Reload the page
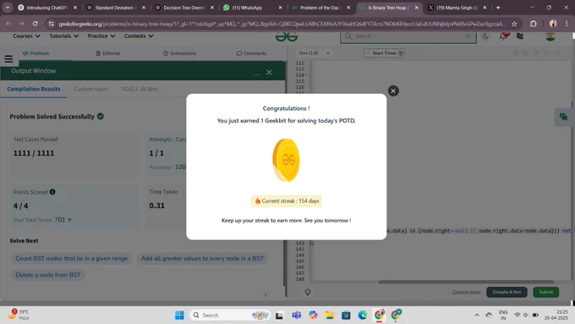575x324 pixels. 35,24
